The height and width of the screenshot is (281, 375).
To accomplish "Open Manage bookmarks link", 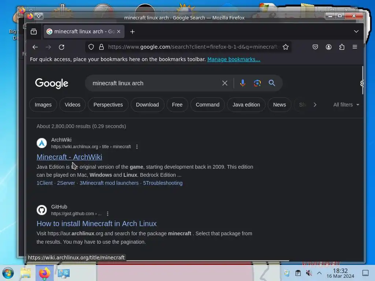I will coord(234,59).
